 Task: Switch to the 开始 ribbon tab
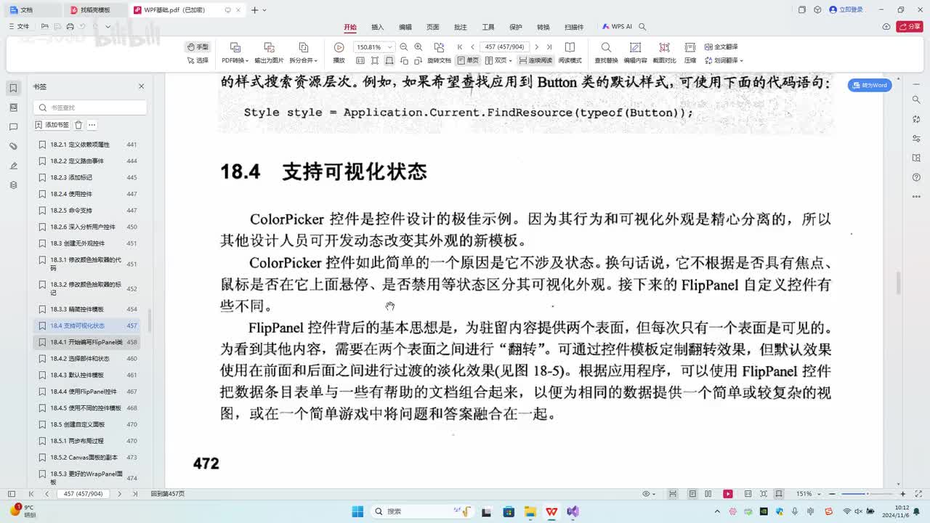point(350,27)
